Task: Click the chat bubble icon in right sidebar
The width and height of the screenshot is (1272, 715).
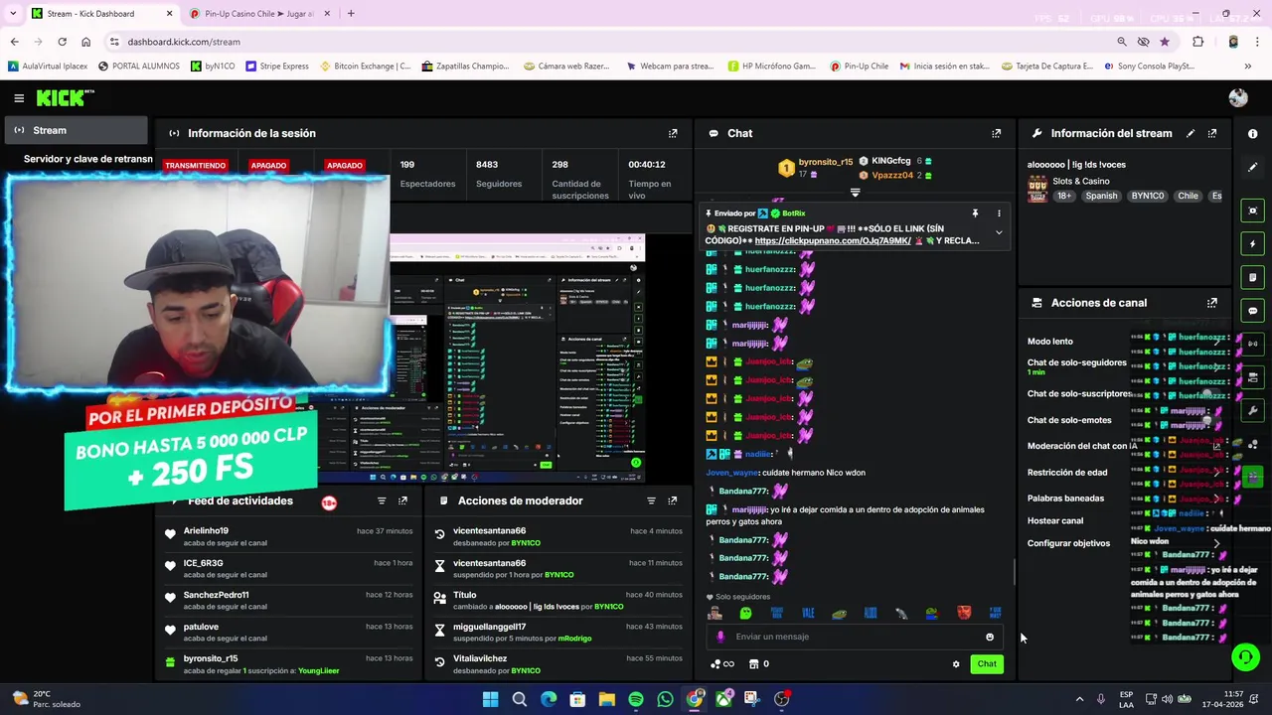Action: (1252, 311)
